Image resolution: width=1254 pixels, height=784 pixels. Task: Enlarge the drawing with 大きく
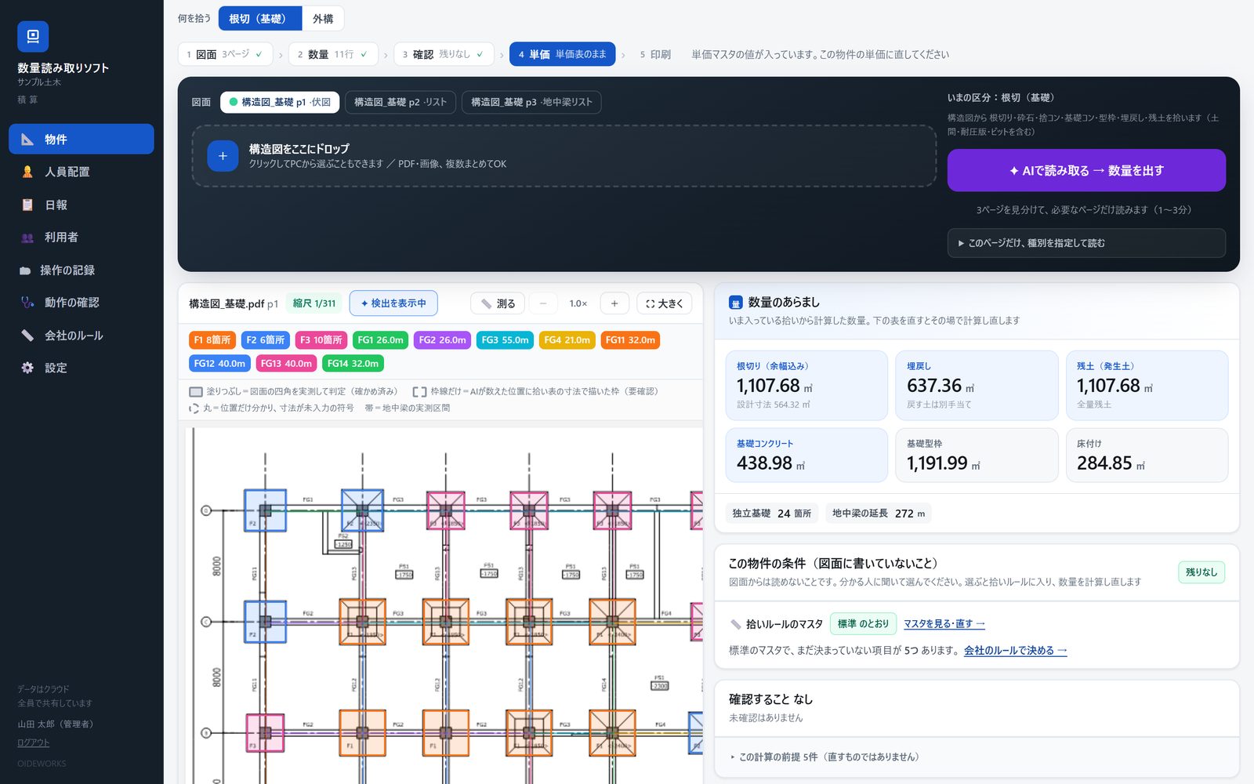tap(664, 303)
